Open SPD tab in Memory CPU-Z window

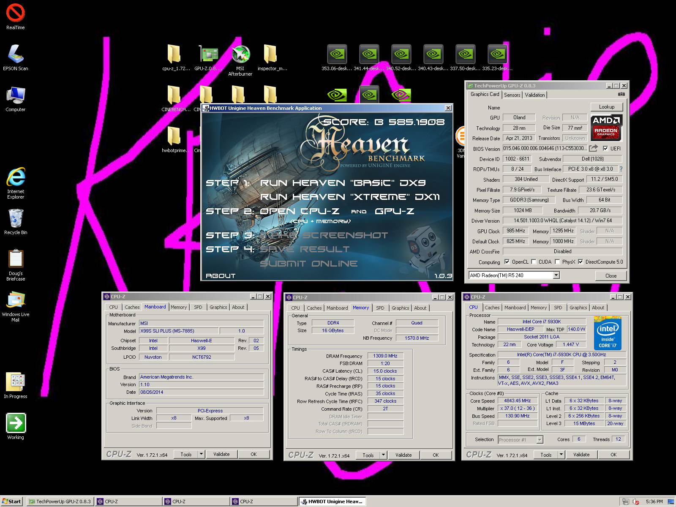point(380,308)
